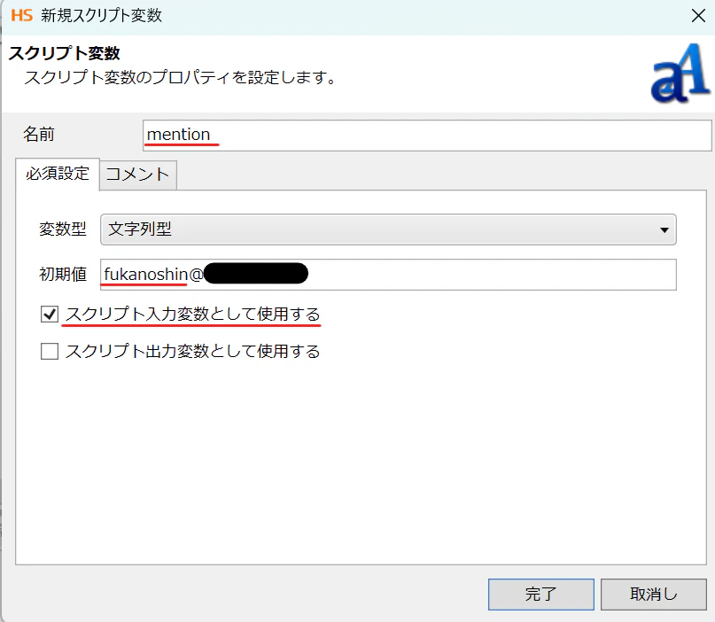Enable スクリプト出力変数として使用する checkbox
715x622 pixels.
click(50, 352)
